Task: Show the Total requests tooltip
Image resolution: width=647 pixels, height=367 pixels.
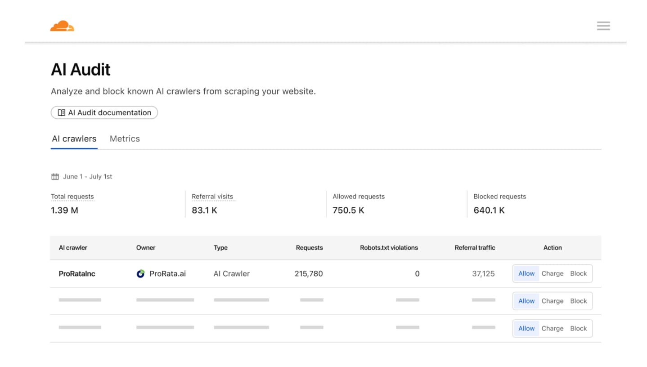Action: (72, 196)
